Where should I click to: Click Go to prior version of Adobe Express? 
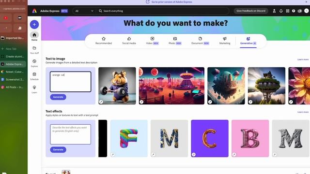coord(171,2)
